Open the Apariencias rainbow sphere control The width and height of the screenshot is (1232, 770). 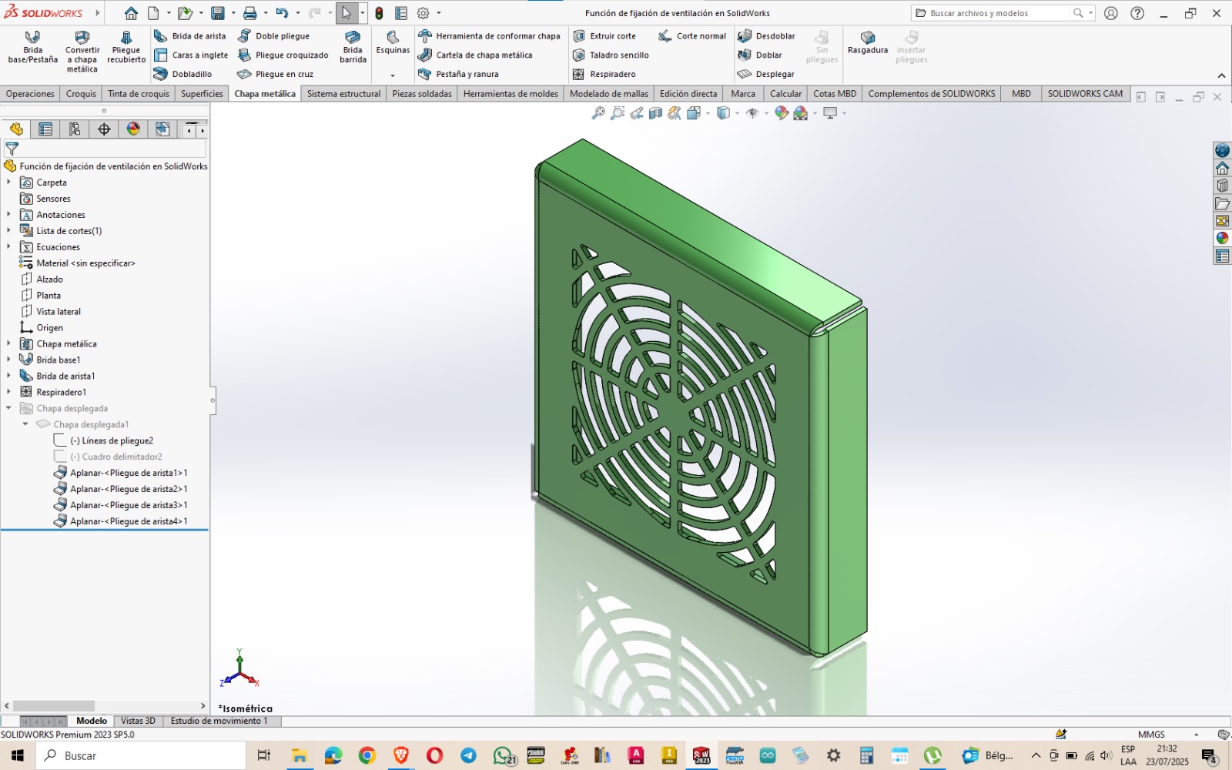click(x=132, y=129)
